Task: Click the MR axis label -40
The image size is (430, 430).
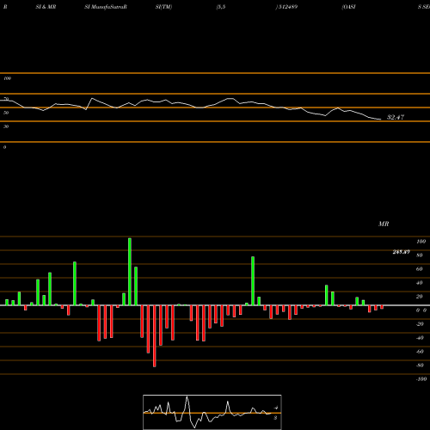Action: pyautogui.click(x=420, y=338)
